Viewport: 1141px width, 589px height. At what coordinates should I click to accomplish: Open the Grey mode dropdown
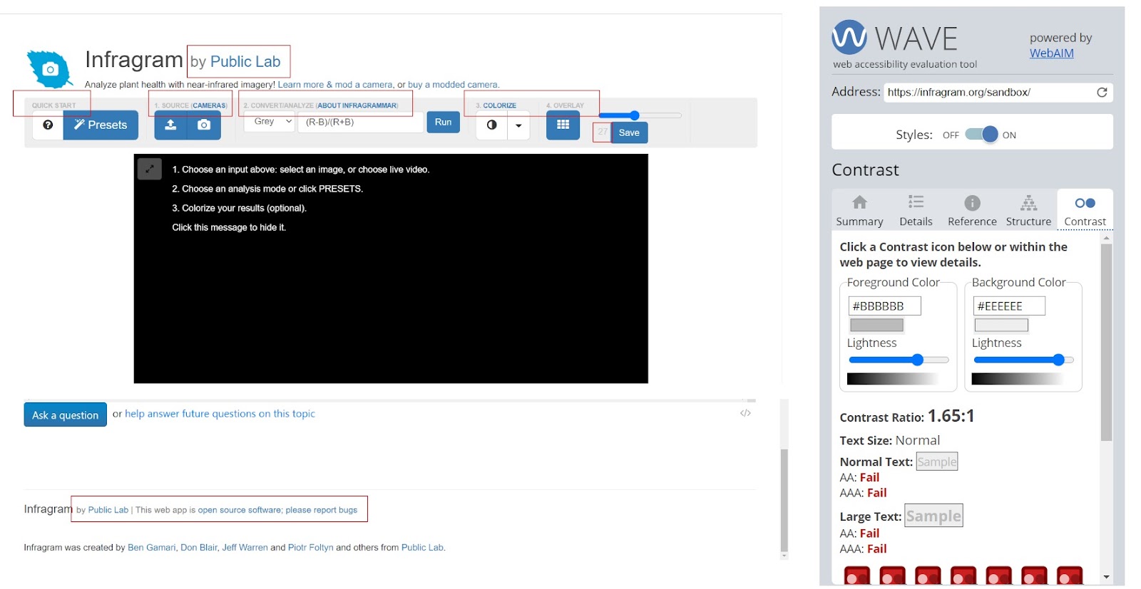point(270,122)
